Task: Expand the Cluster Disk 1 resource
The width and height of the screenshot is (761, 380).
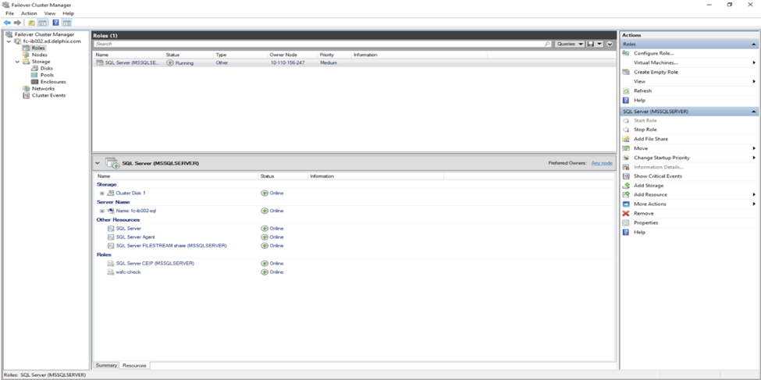Action: [x=101, y=193]
